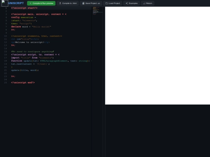
Task: Click the folder icon on Load Project
Action: [107, 3]
